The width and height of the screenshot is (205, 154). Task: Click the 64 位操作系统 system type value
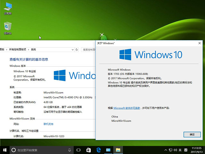coord(62,107)
